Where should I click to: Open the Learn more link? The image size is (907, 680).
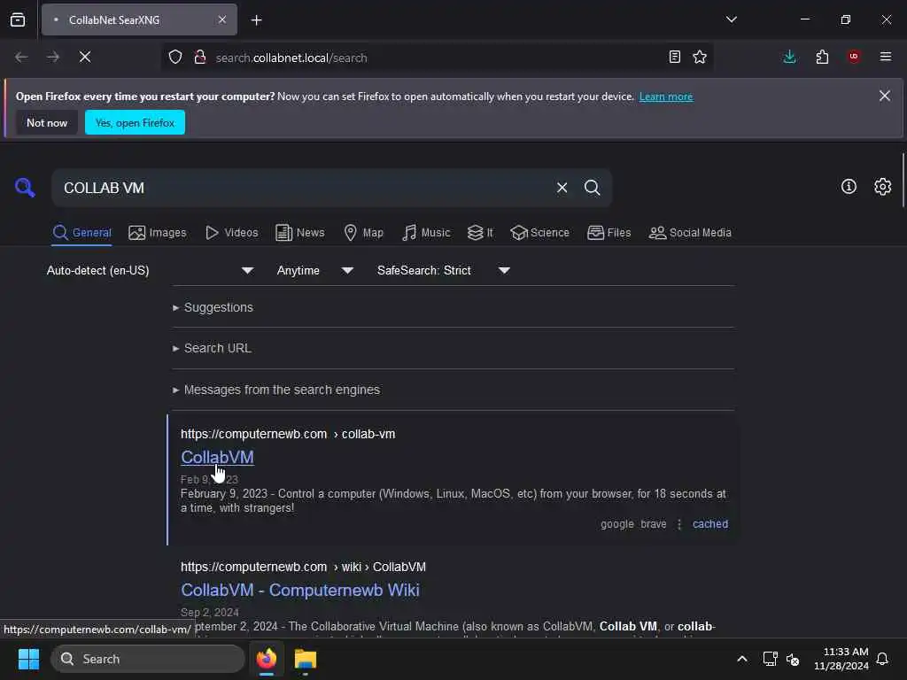coord(666,97)
